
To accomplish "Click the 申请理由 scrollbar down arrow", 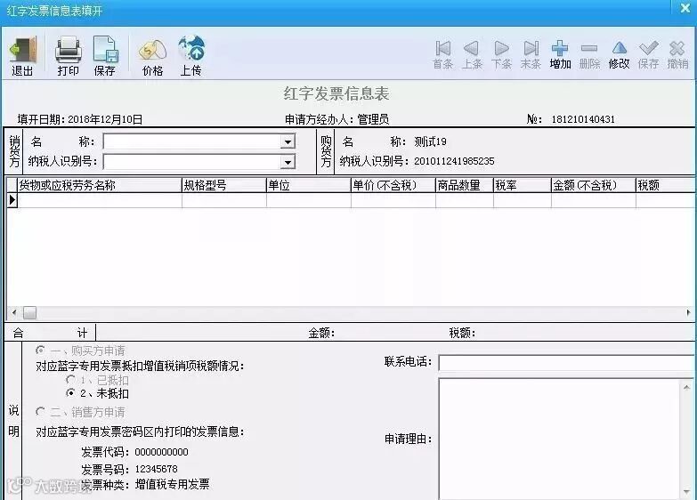I will (687, 491).
